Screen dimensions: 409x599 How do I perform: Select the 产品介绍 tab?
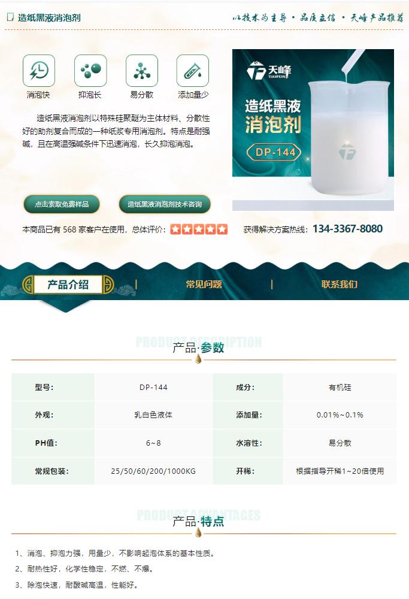click(x=68, y=285)
